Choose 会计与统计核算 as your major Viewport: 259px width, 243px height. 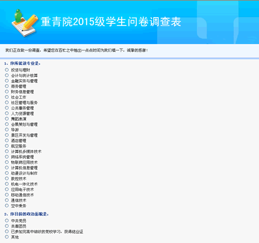7,75
